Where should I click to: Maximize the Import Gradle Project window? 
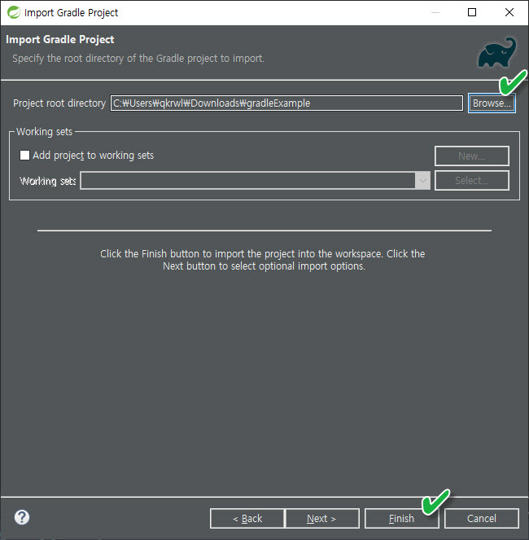(472, 12)
